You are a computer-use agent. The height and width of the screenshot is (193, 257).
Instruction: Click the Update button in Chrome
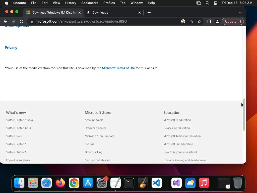coord(230,22)
